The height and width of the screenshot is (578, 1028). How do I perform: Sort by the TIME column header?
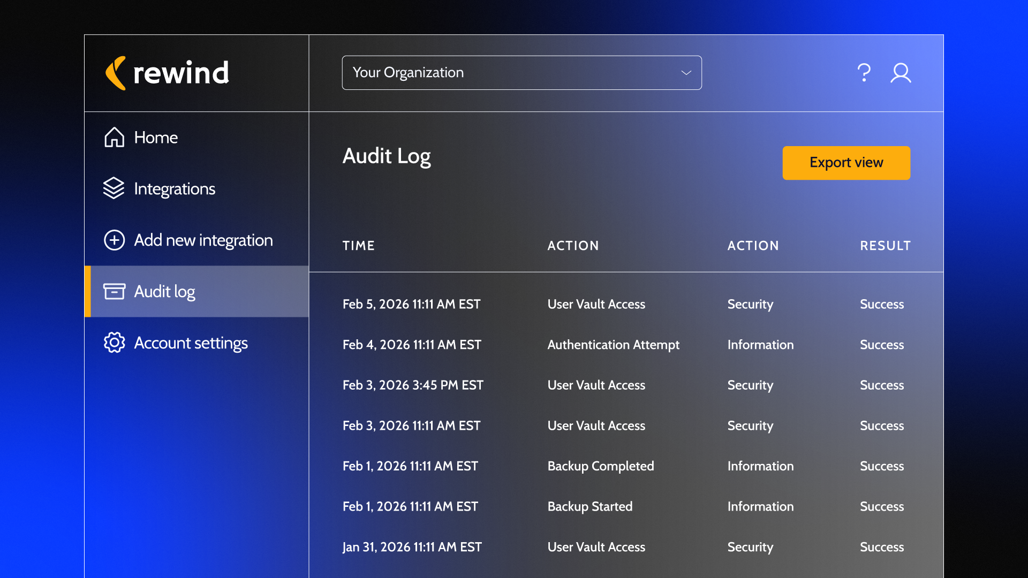click(x=358, y=246)
